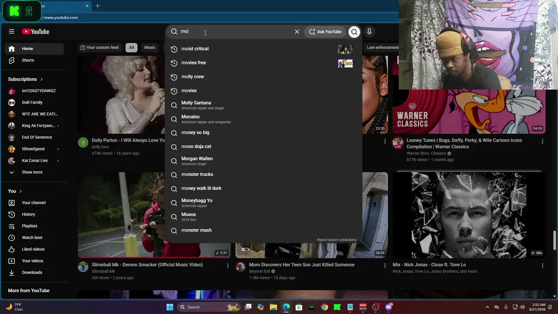Submit search with the magnifier button
The height and width of the screenshot is (314, 558).
click(354, 31)
